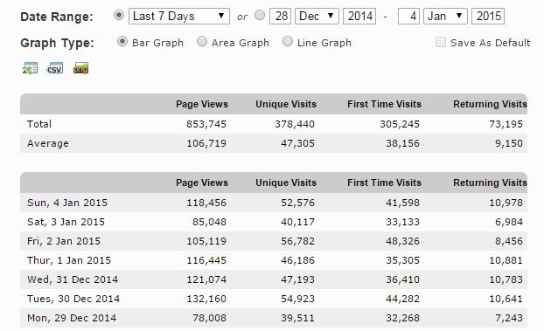This screenshot has width=544, height=331.
Task: Download the CSV export icon
Action: (55, 68)
